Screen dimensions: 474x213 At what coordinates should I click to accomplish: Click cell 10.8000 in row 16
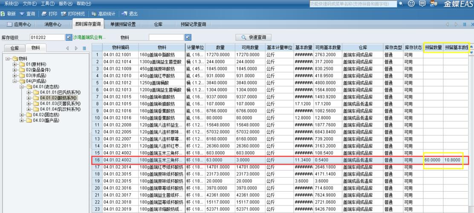pyautogui.click(x=456, y=160)
